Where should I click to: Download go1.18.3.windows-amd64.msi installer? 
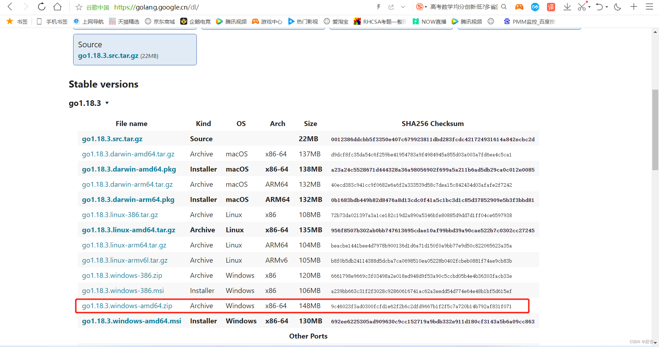tap(131, 321)
